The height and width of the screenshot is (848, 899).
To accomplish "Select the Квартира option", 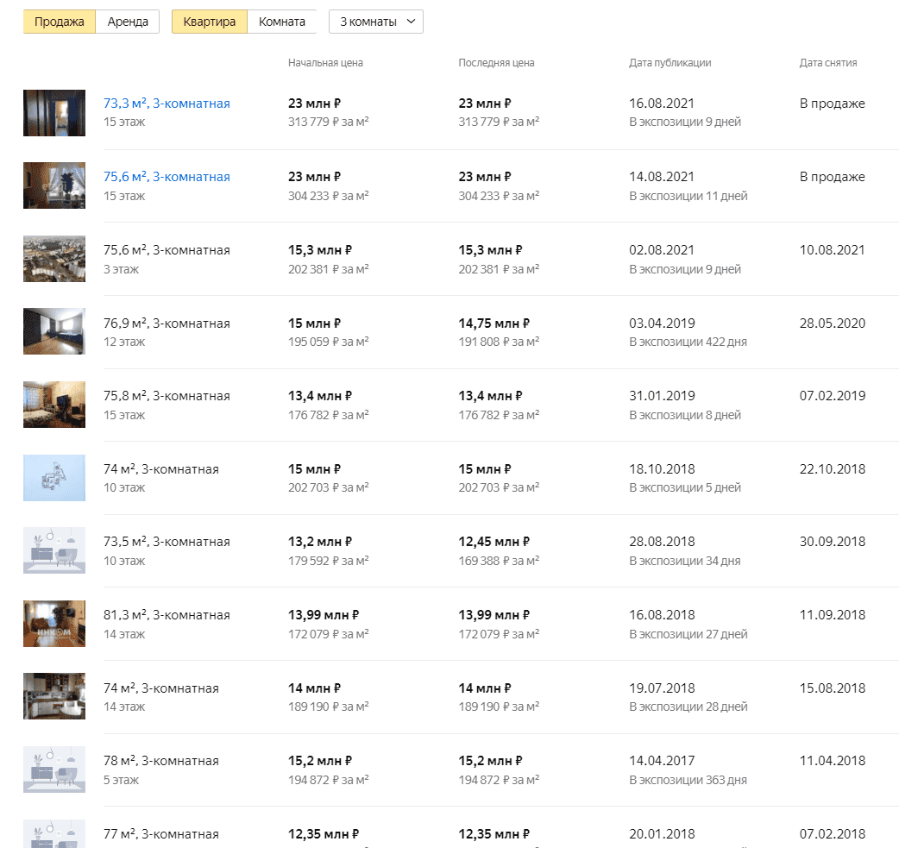I will tap(210, 22).
